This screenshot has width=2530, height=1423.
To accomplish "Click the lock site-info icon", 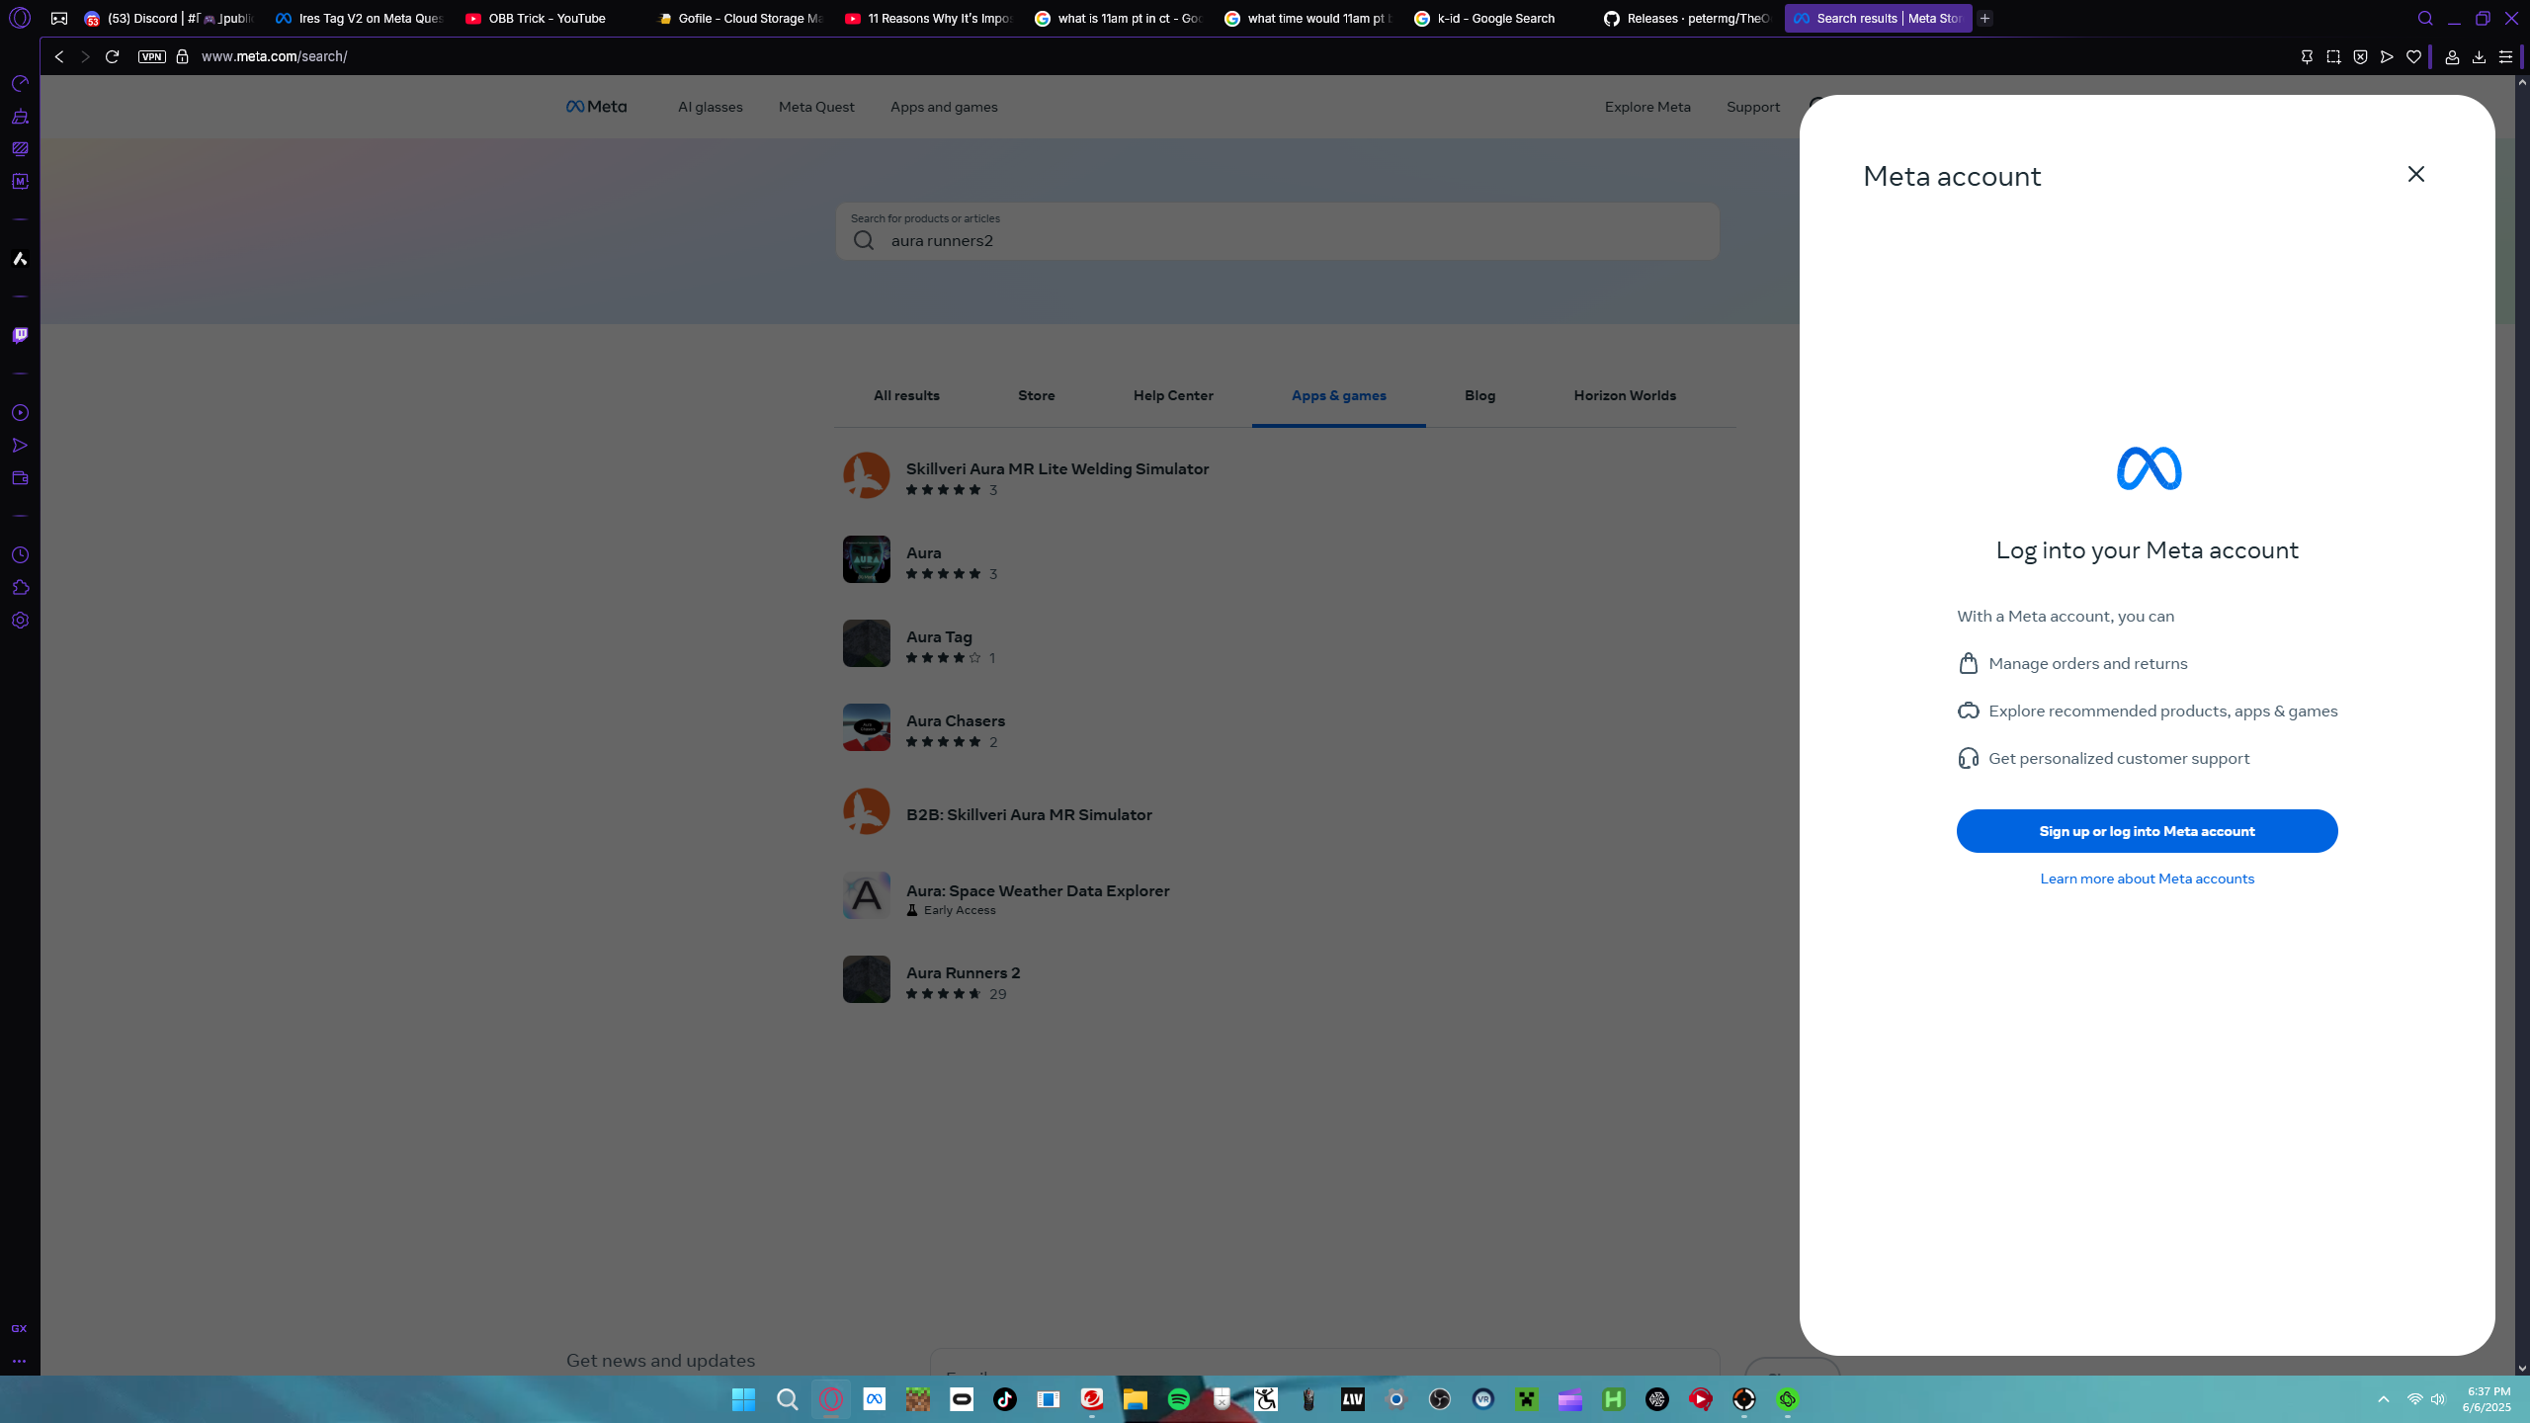I will pos(182,57).
